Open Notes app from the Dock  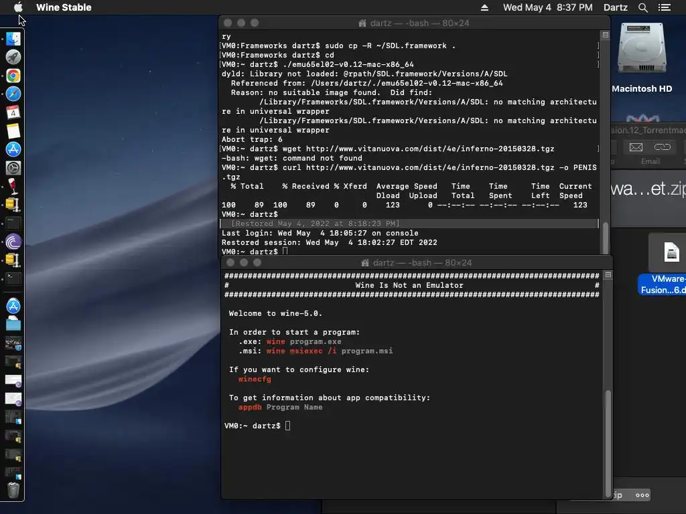[x=13, y=131]
